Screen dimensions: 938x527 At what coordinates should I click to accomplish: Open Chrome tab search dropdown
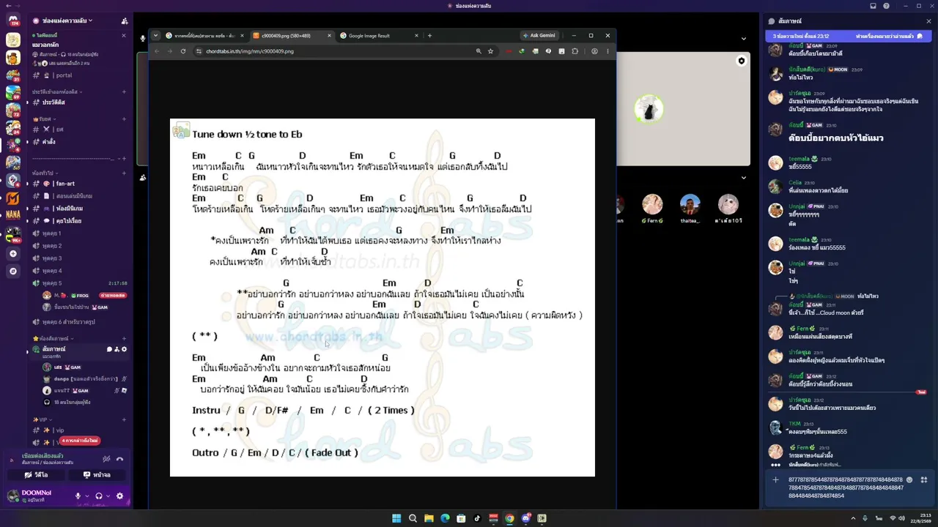[x=155, y=35]
